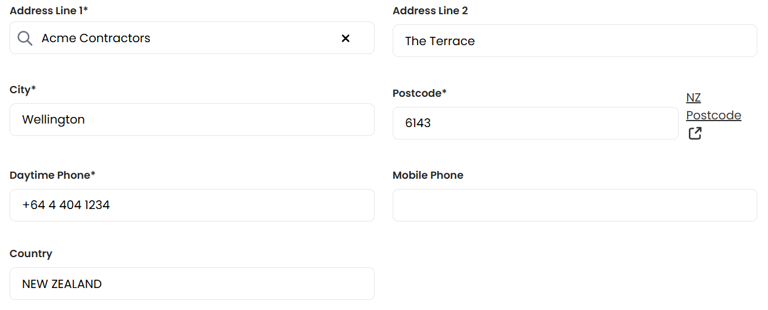Select the Country input field

pos(192,284)
